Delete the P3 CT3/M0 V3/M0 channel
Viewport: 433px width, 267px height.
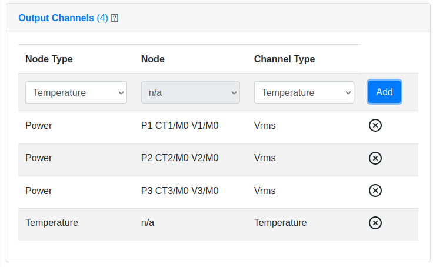click(375, 191)
